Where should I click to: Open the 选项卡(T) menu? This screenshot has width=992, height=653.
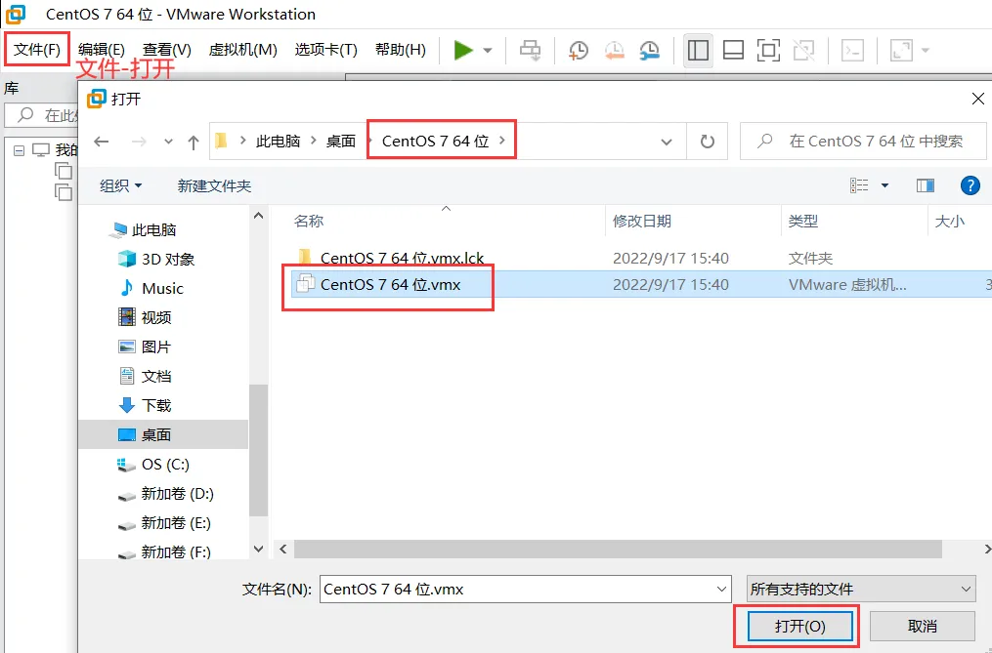[325, 50]
